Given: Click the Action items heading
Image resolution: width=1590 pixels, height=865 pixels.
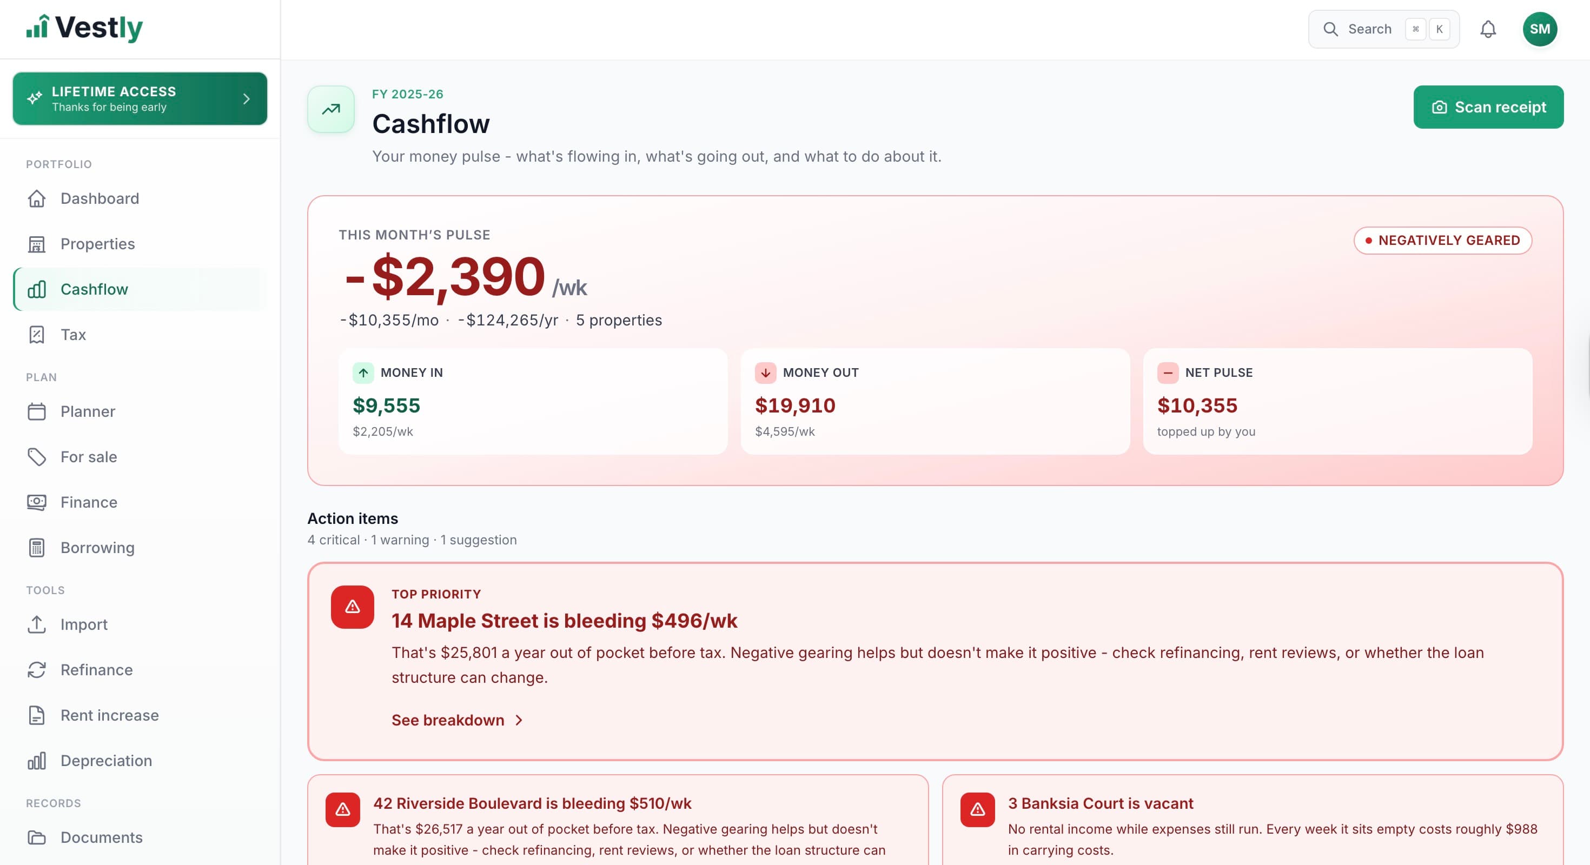Looking at the screenshot, I should click(353, 518).
